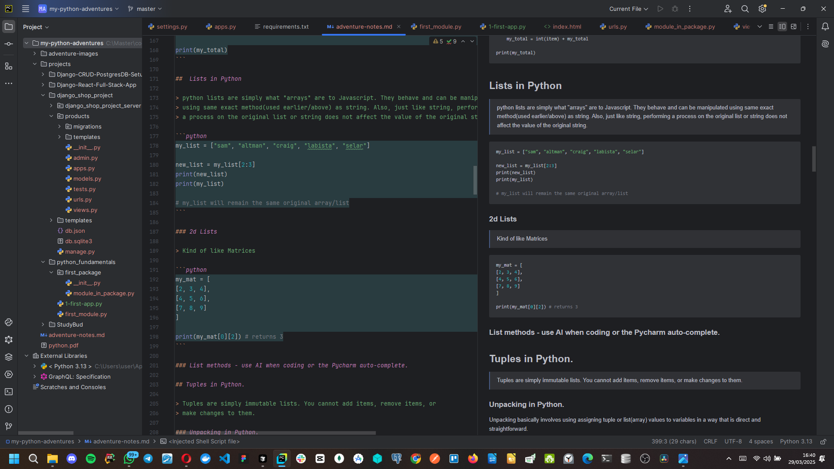Click the Search Everywhere magnifier icon

point(745,9)
